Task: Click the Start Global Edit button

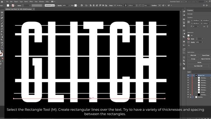Action: (198, 66)
